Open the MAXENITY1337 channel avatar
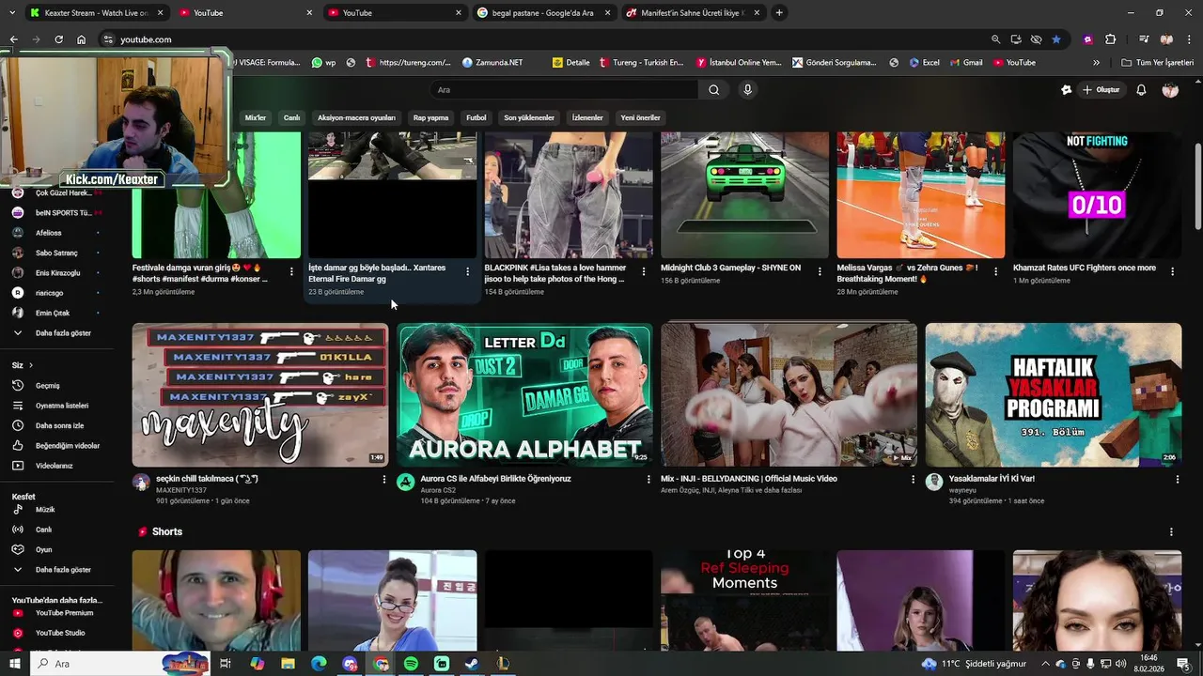1203x676 pixels. 141,483
